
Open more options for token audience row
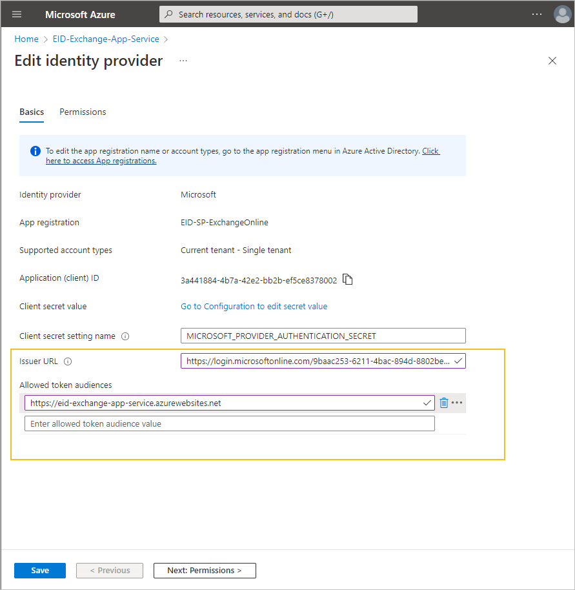(458, 403)
